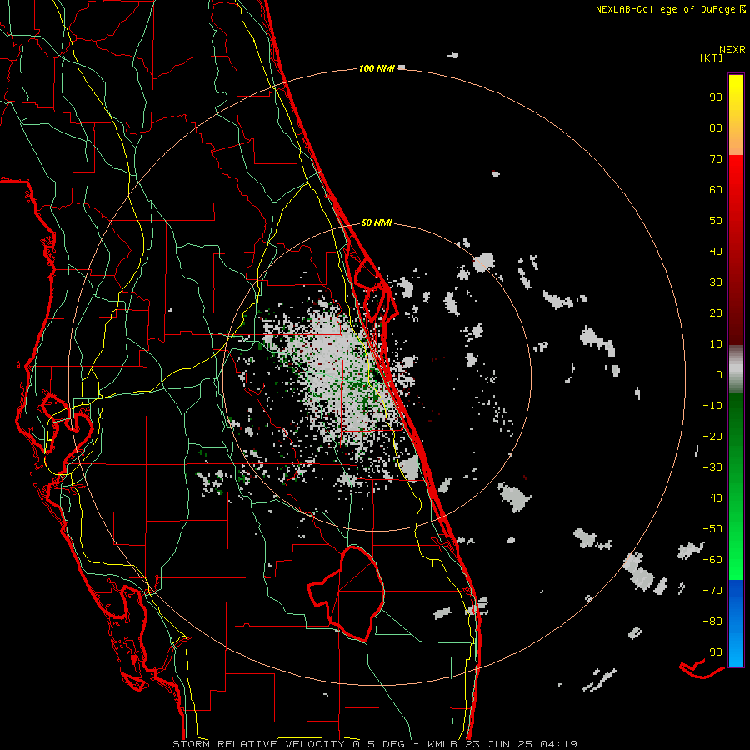
Task: Click the 23 JUN 25 04:19 timestamp
Action: (521, 744)
